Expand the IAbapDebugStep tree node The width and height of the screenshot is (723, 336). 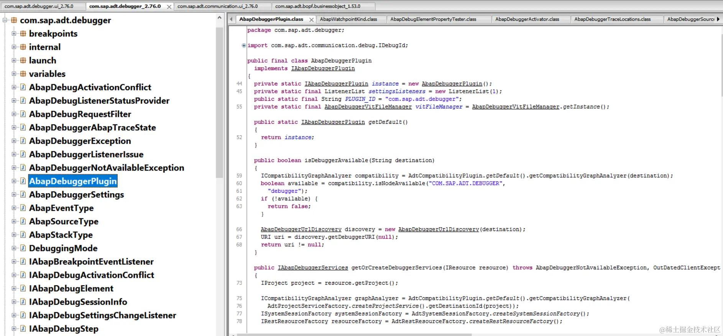(14, 329)
